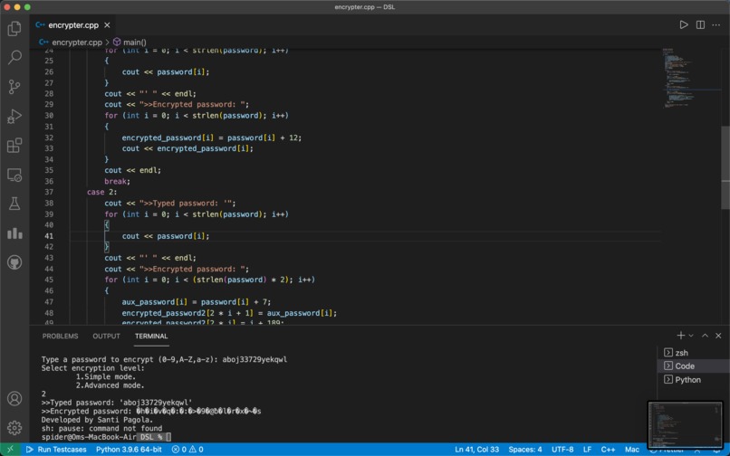Screen dimensions: 730x456
Task: Open the Explorer view in activity bar
Action: 14,29
